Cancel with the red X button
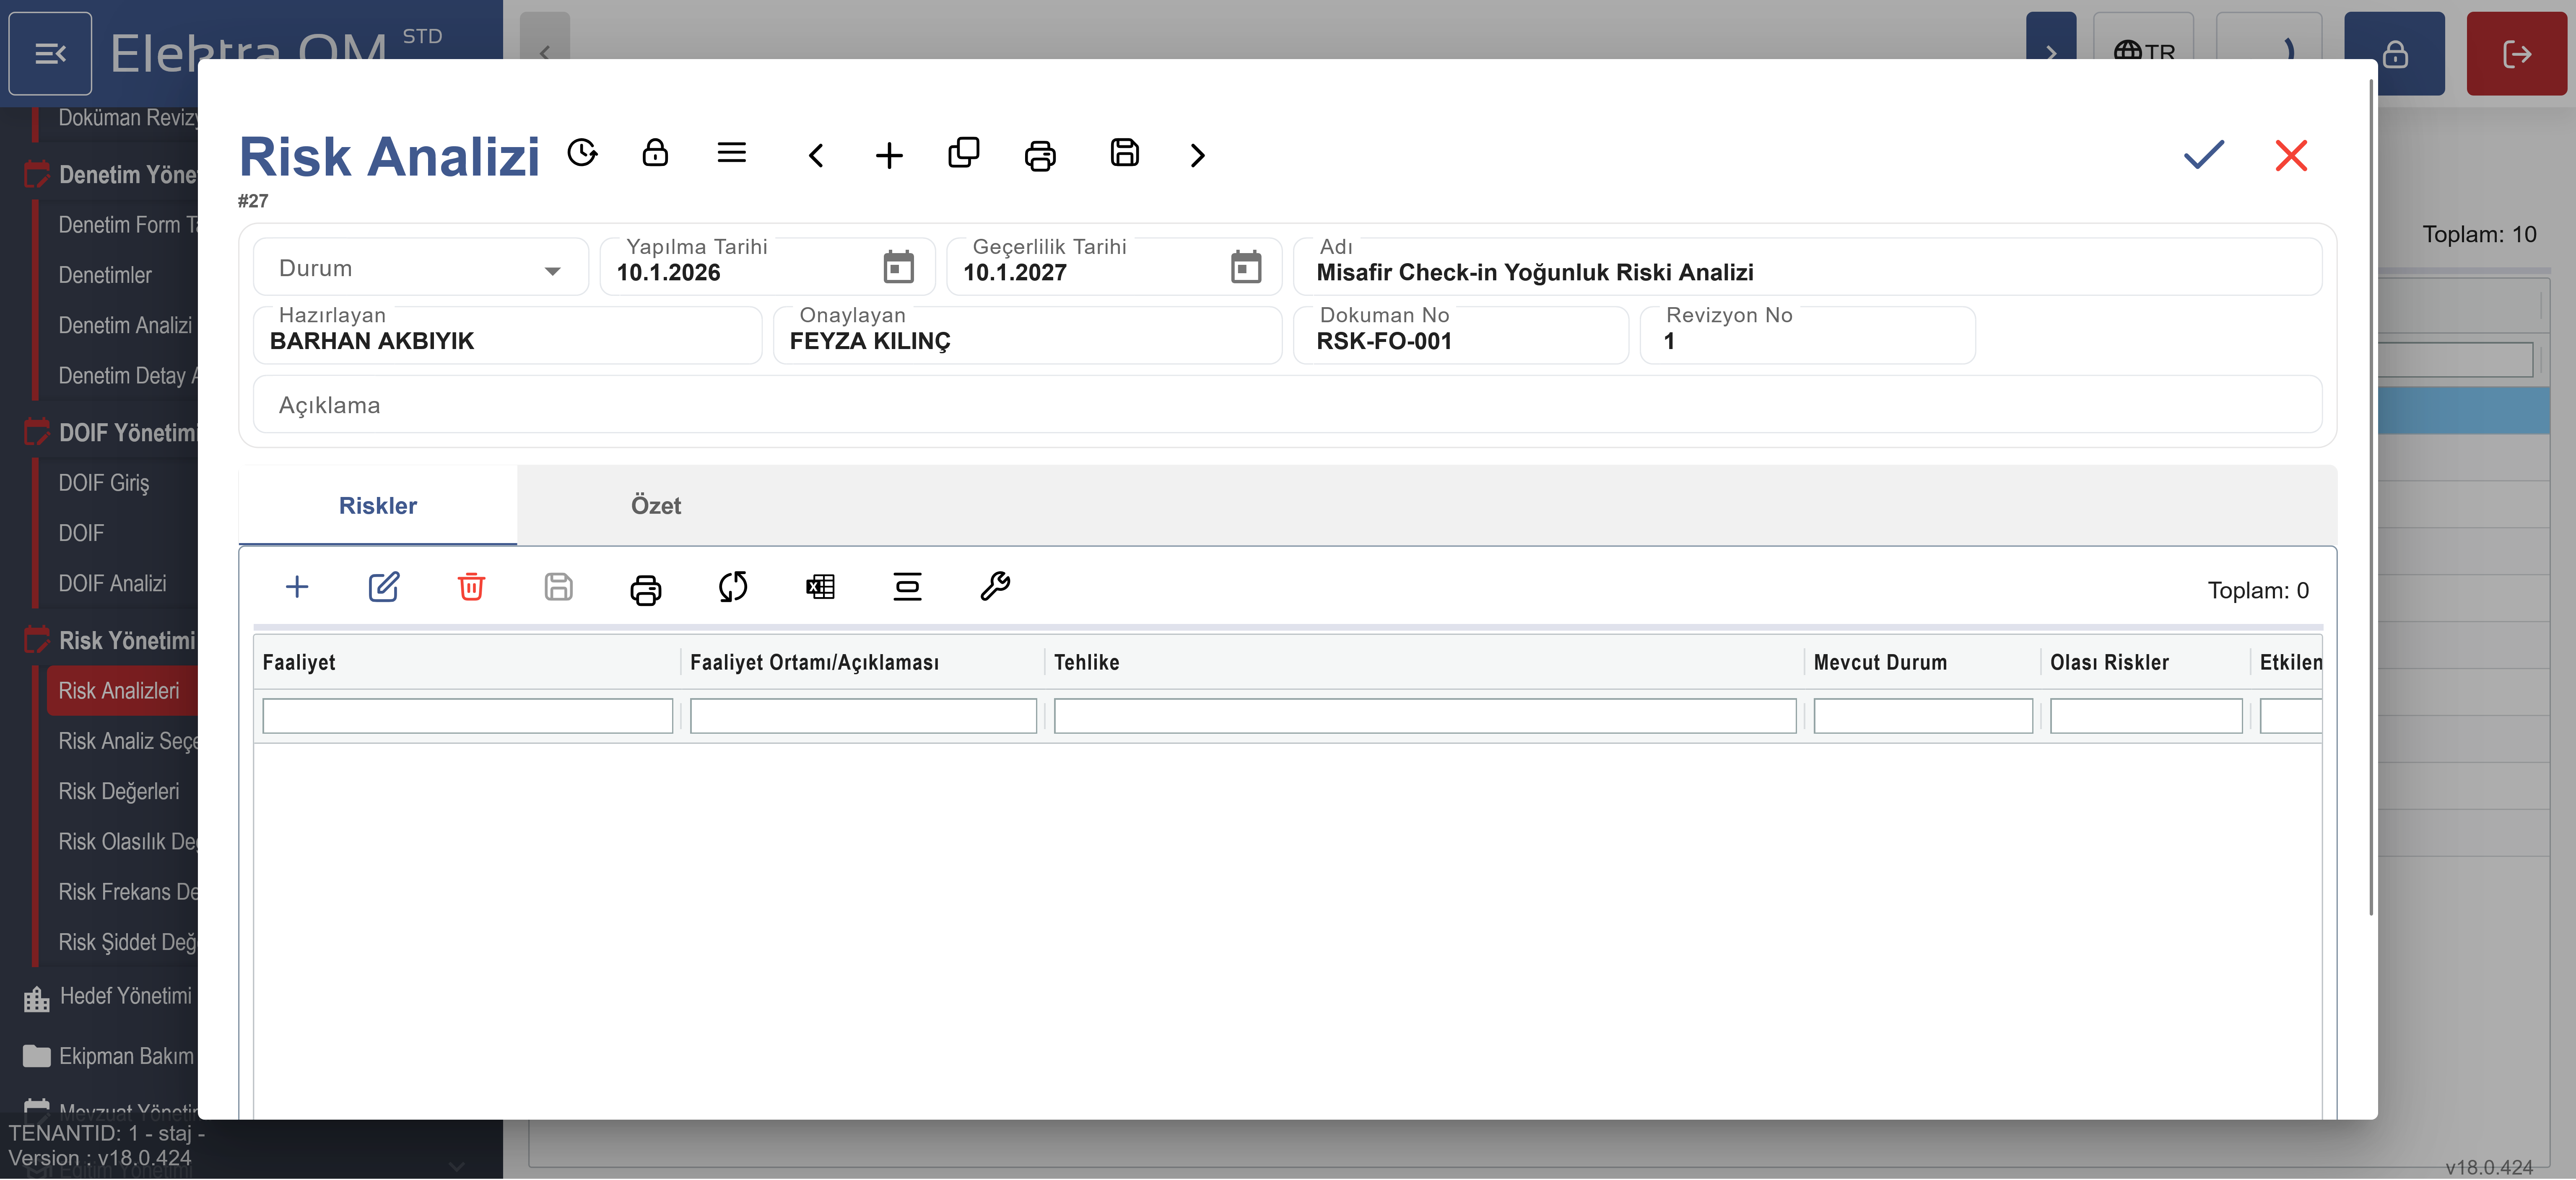This screenshot has height=1180, width=2576. (2291, 155)
